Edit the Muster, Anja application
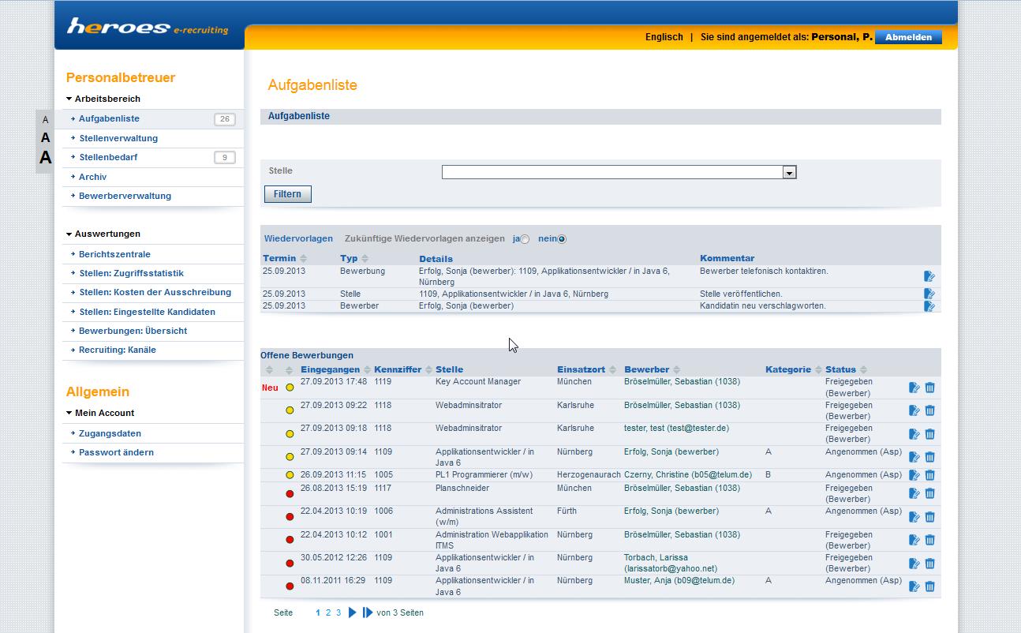 click(914, 586)
